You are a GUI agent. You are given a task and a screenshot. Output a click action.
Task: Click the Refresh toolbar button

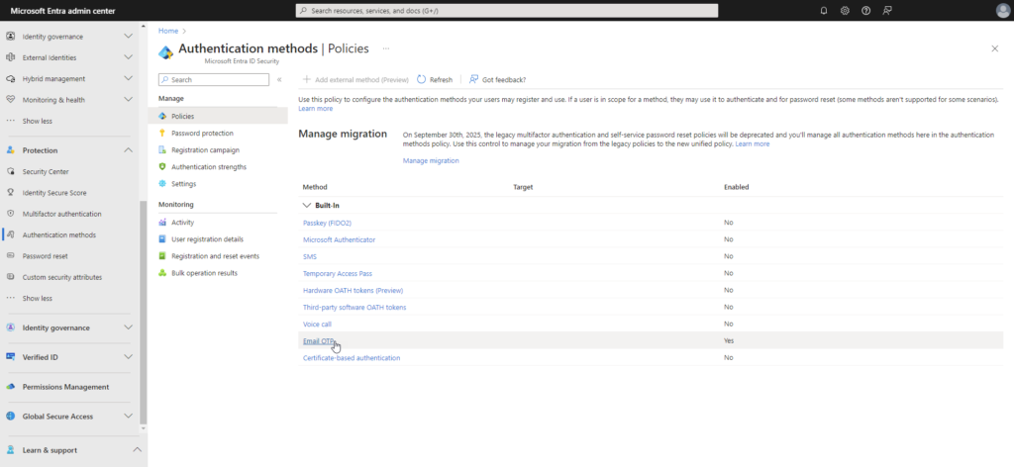pos(435,79)
